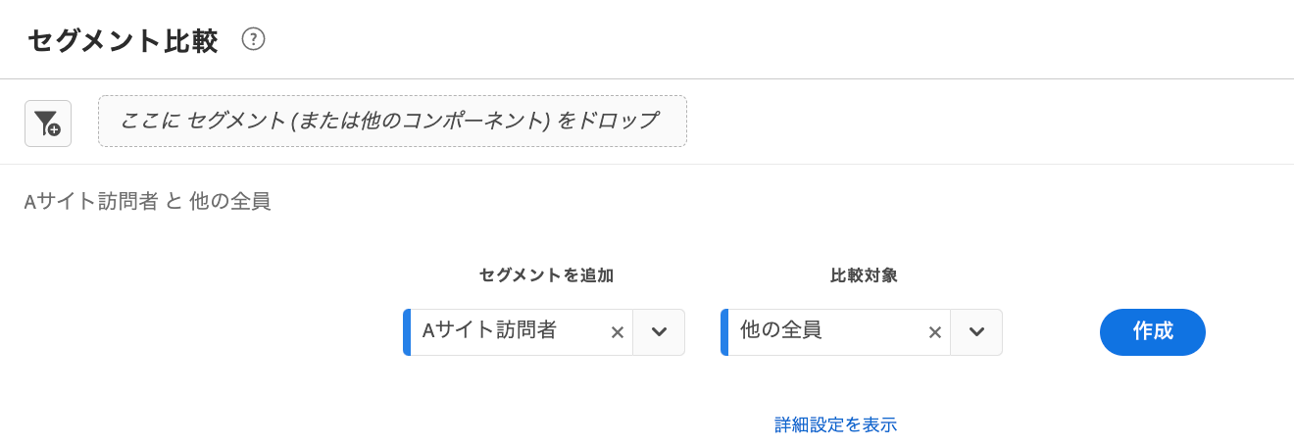Show advanced settings via 詳細設定を表示
Image resolution: width=1294 pixels, height=447 pixels.
[x=836, y=424]
